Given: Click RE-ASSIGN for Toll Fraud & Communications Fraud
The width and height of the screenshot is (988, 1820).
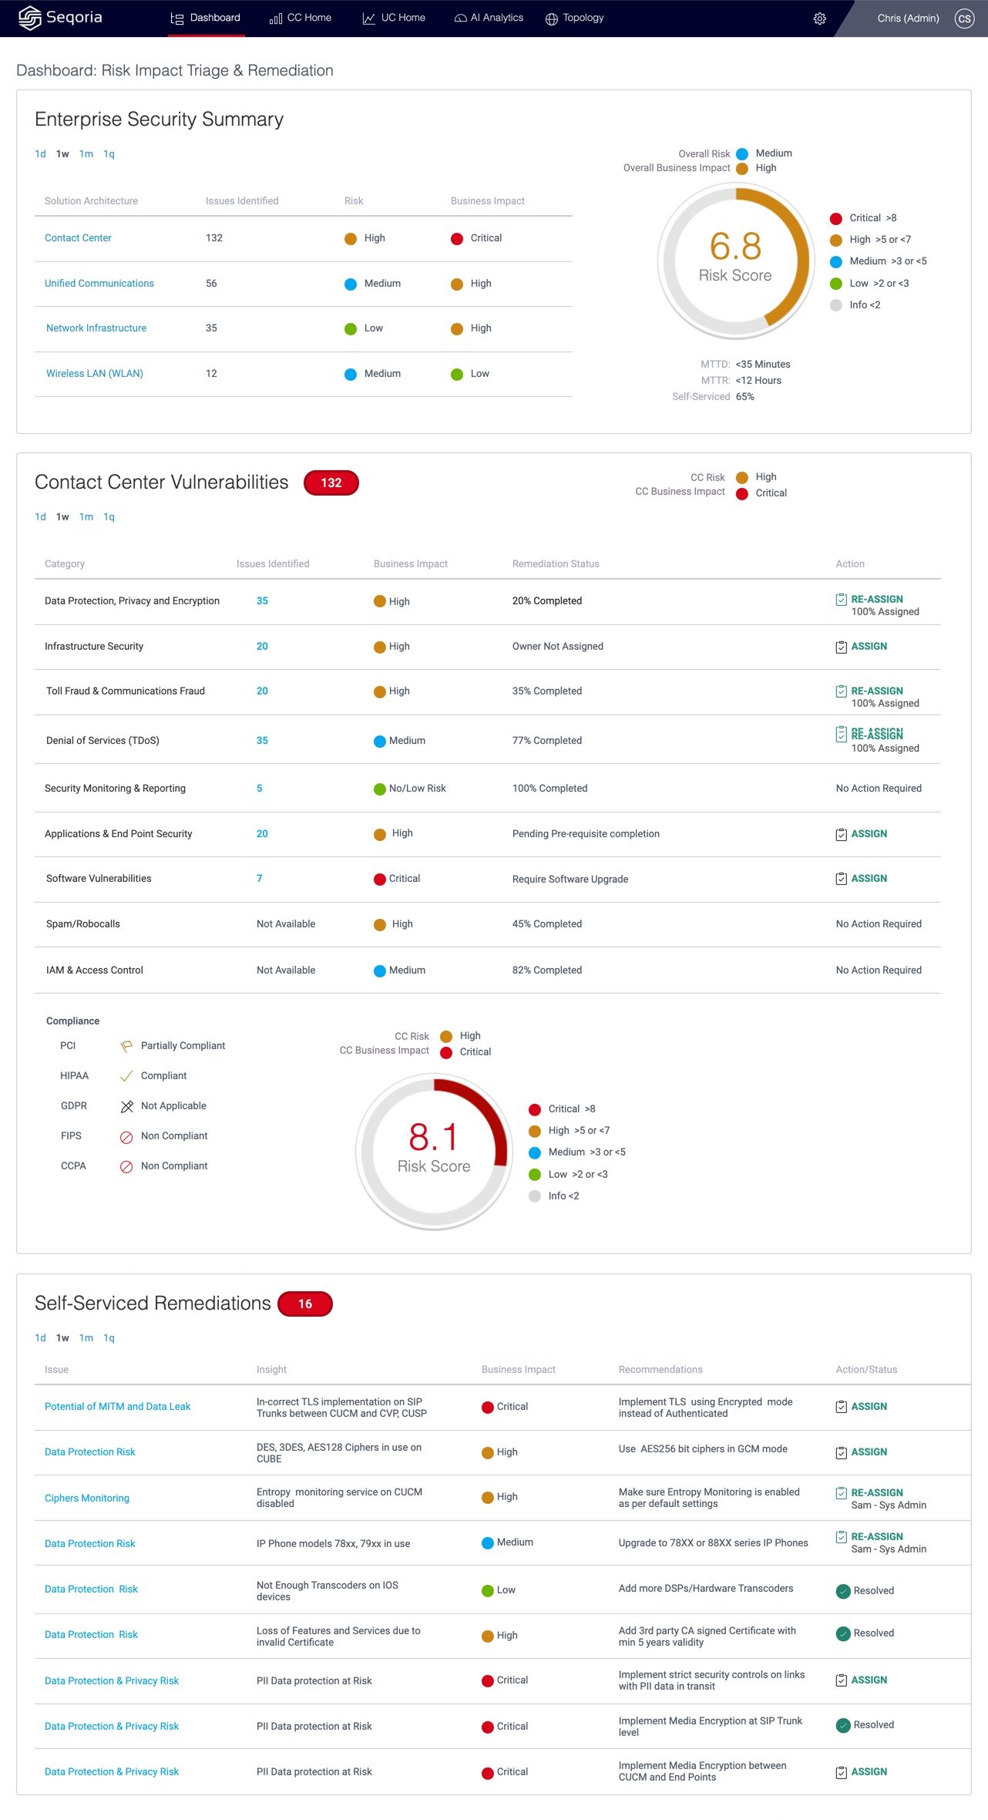Looking at the screenshot, I should click(877, 691).
